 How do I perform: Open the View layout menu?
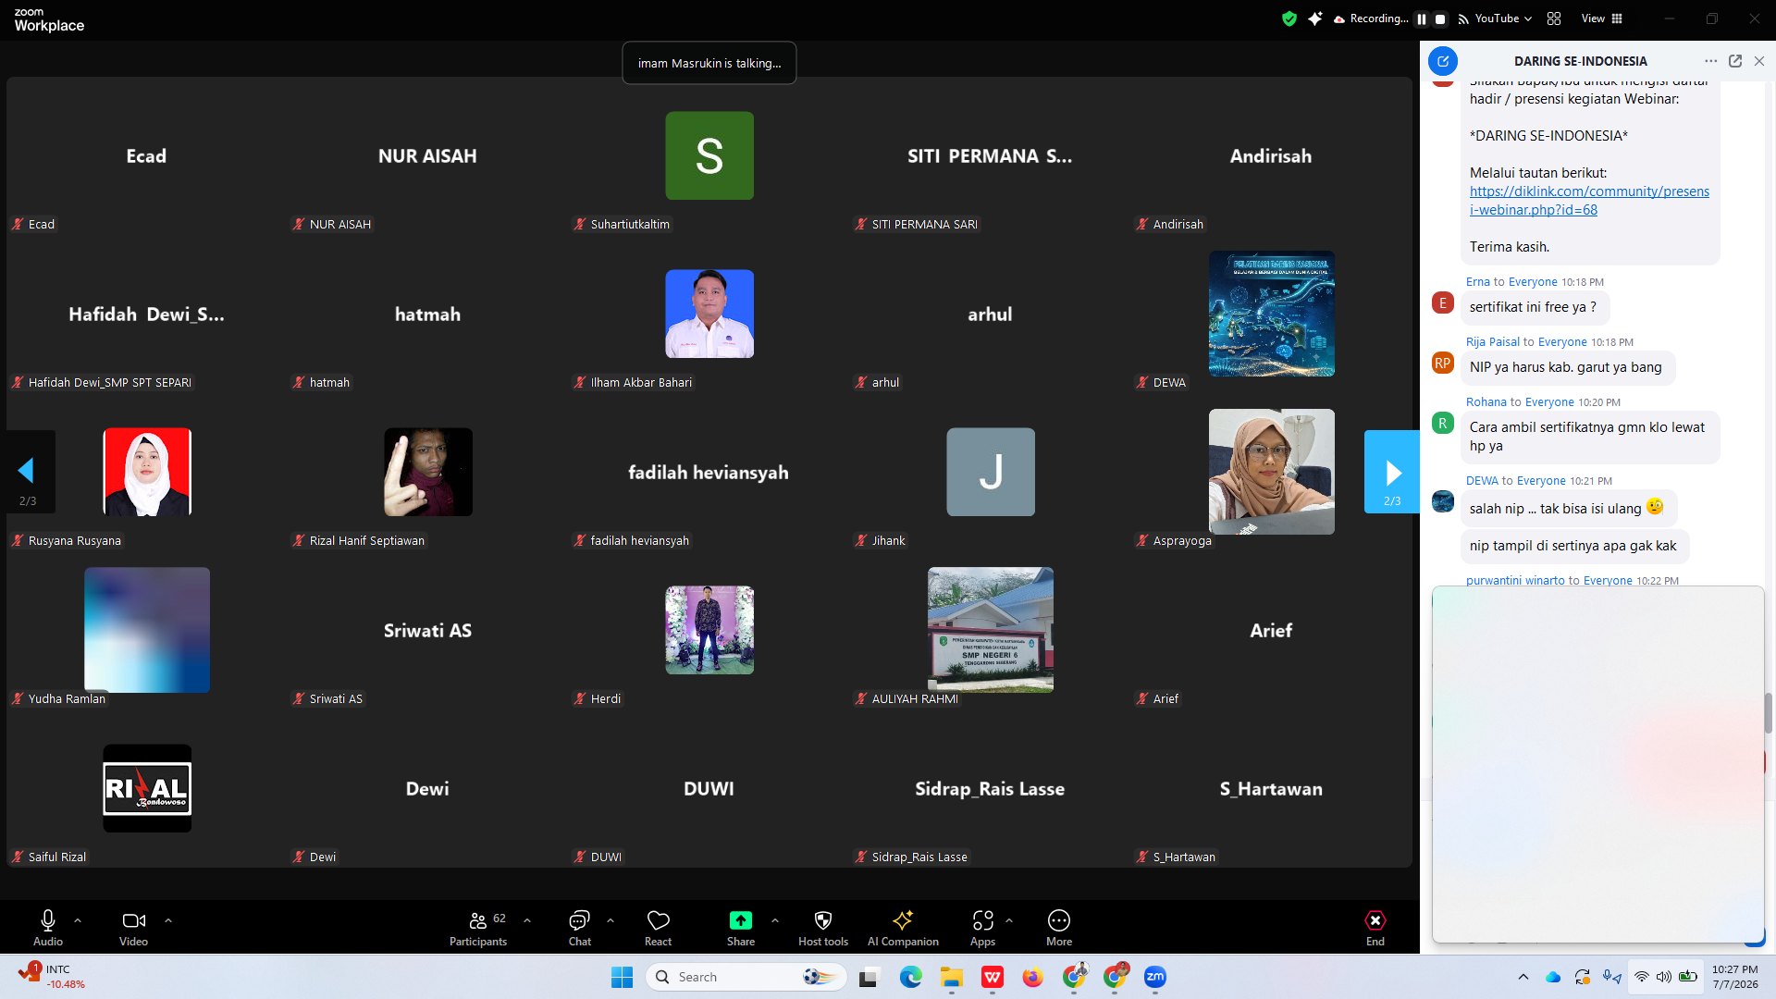(x=1601, y=18)
